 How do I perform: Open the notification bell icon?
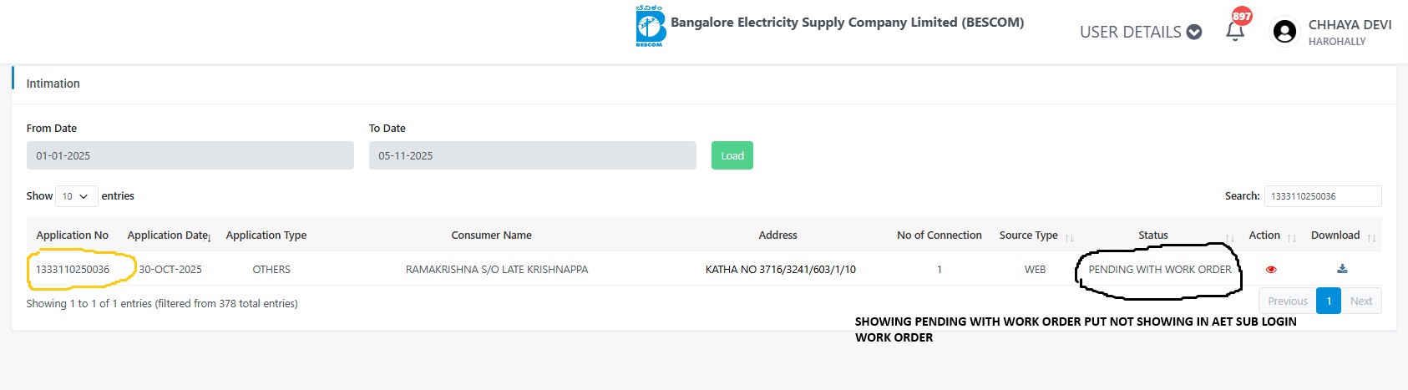[x=1235, y=32]
